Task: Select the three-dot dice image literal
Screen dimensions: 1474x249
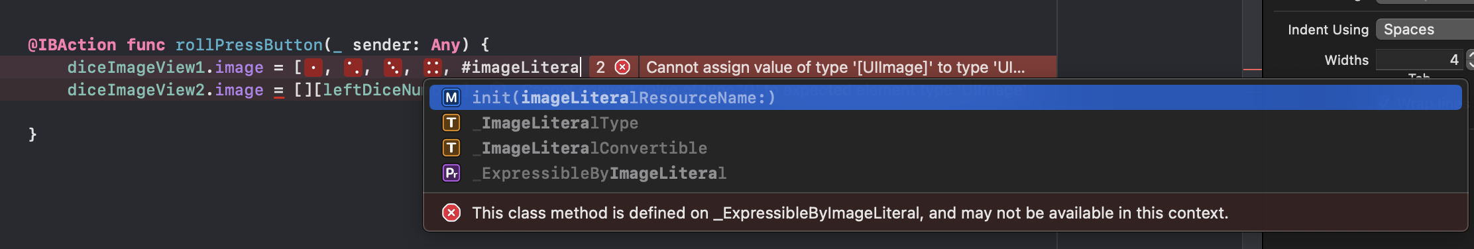Action: tap(393, 68)
